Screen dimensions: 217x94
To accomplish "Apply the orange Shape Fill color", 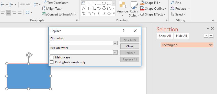I will pos(142,3).
